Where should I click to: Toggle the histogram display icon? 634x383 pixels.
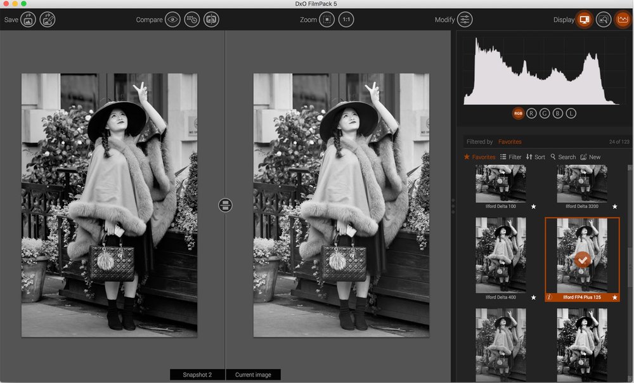623,20
